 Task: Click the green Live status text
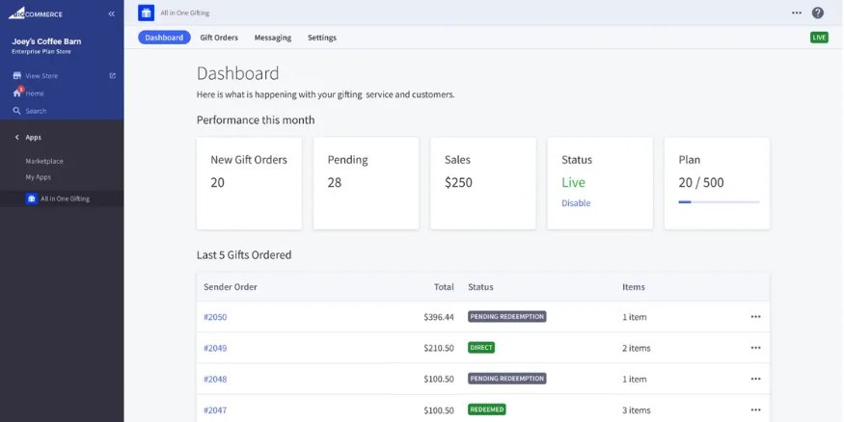pyautogui.click(x=573, y=183)
